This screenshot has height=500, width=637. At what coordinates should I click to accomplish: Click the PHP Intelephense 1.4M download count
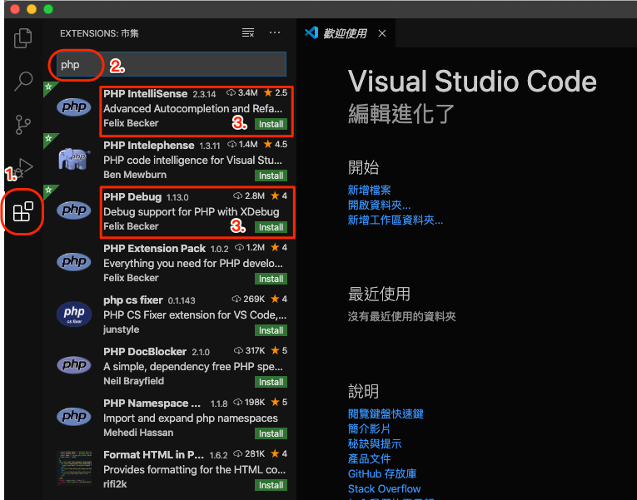242,145
